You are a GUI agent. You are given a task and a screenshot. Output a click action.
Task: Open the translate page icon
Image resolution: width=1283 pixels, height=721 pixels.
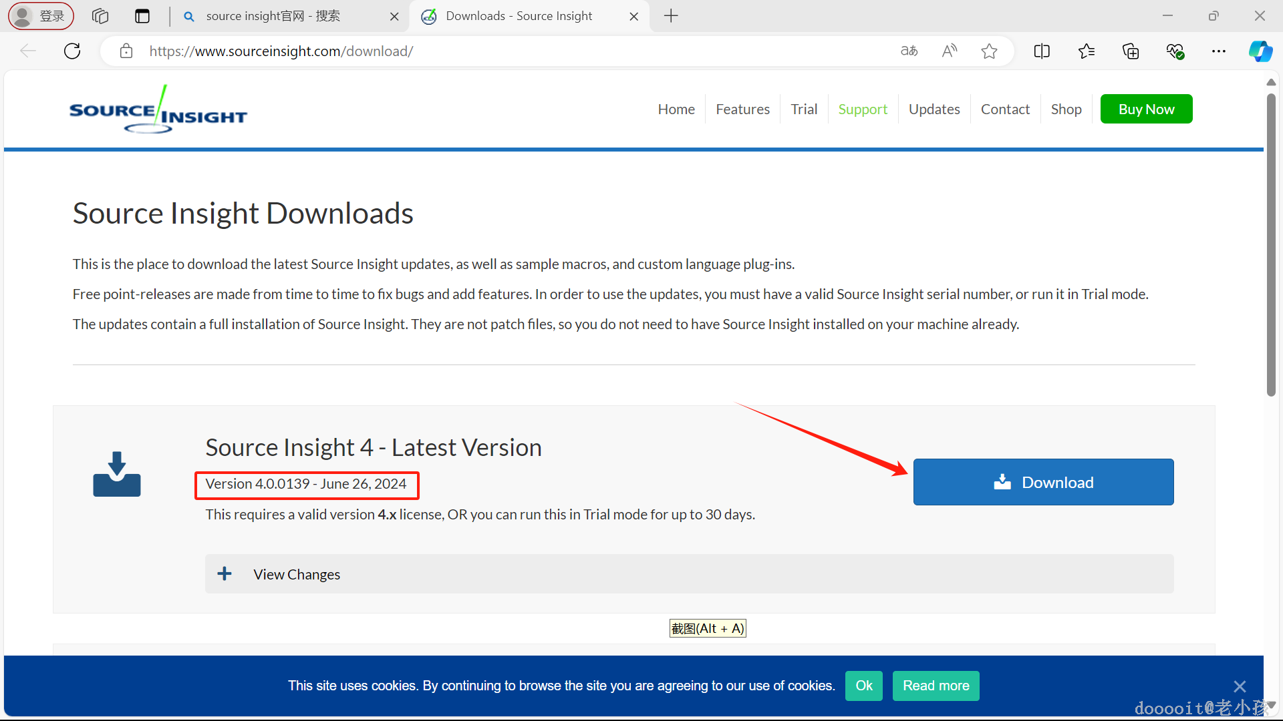(909, 51)
